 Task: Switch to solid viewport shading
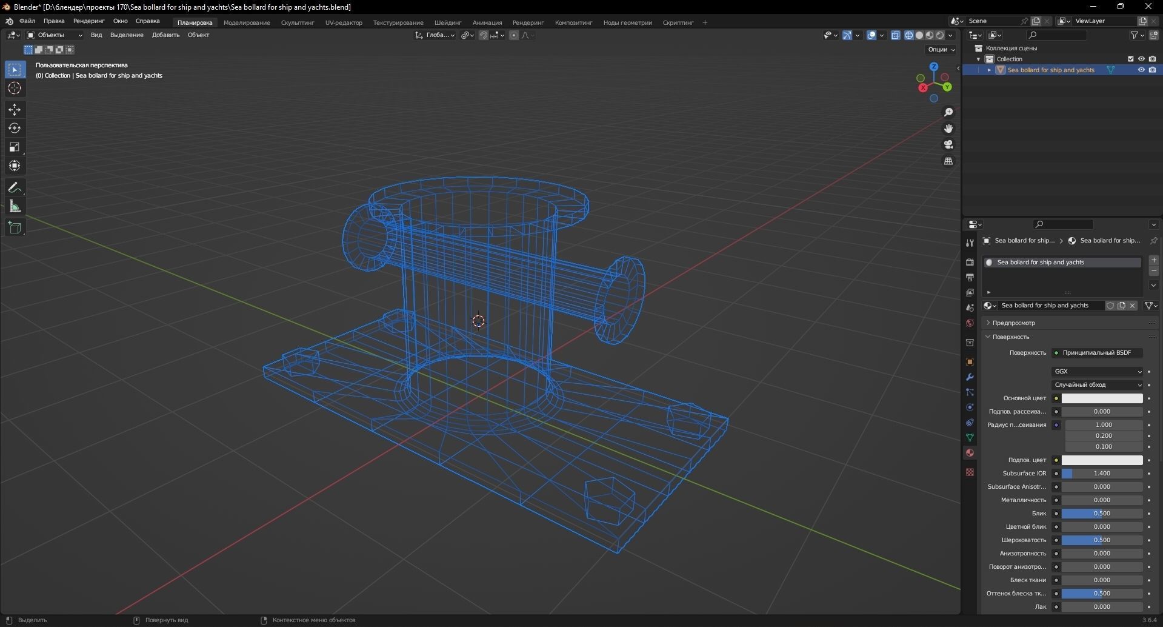pyautogui.click(x=919, y=35)
